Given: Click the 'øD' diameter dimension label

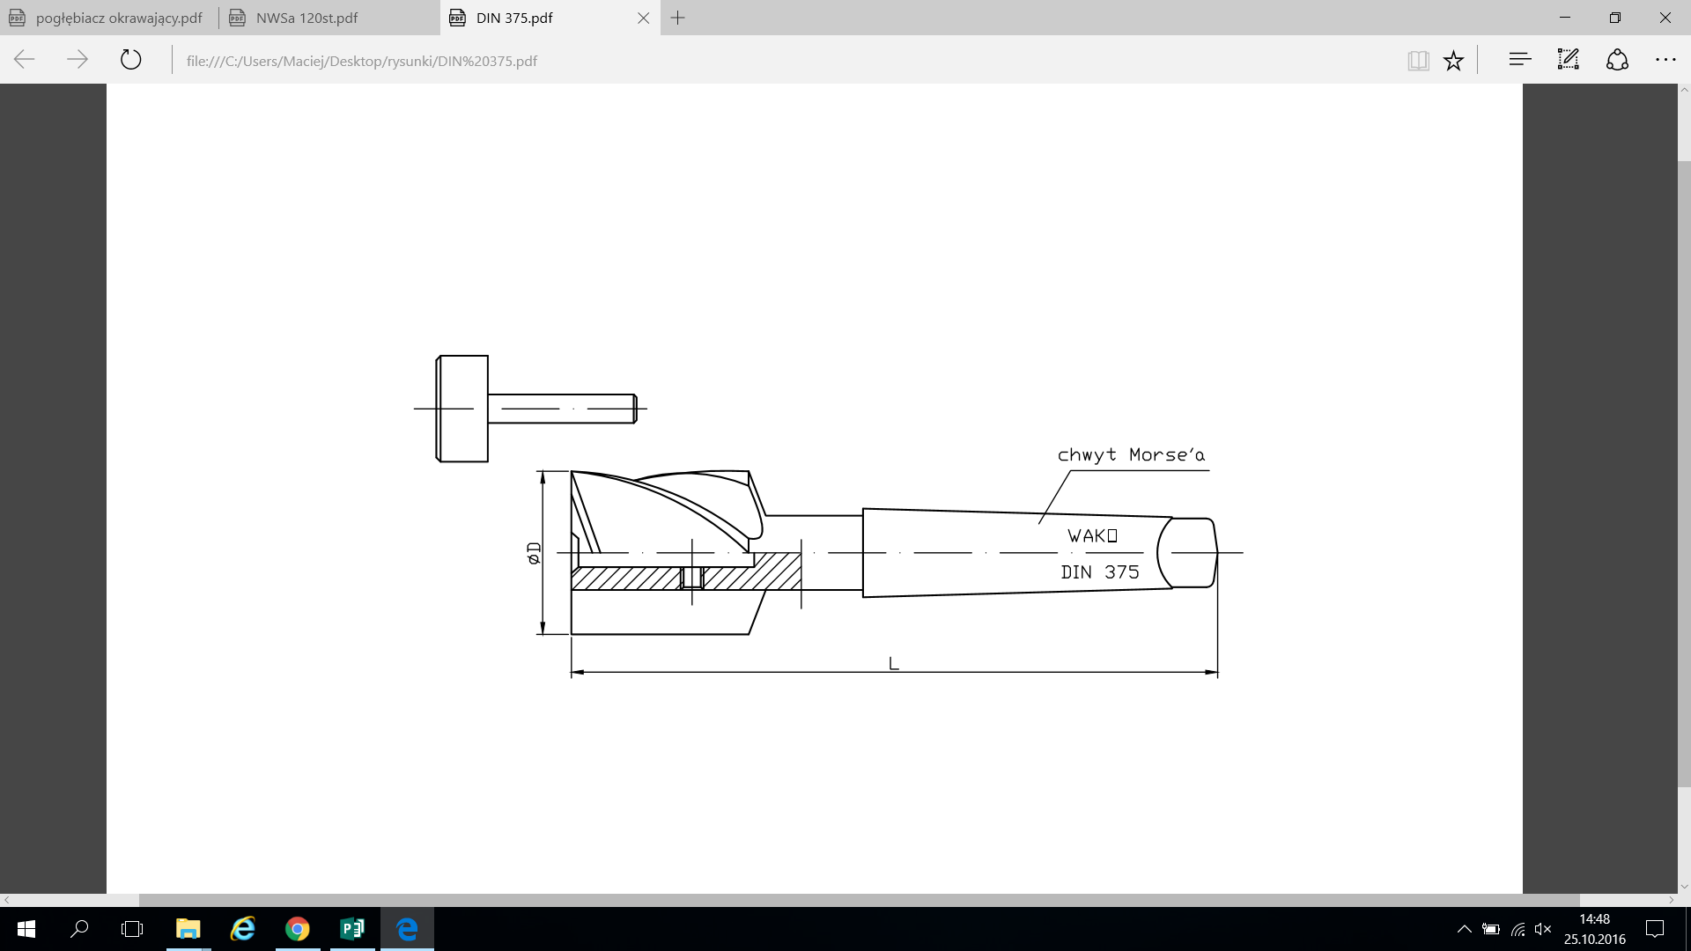Looking at the screenshot, I should 534,553.
